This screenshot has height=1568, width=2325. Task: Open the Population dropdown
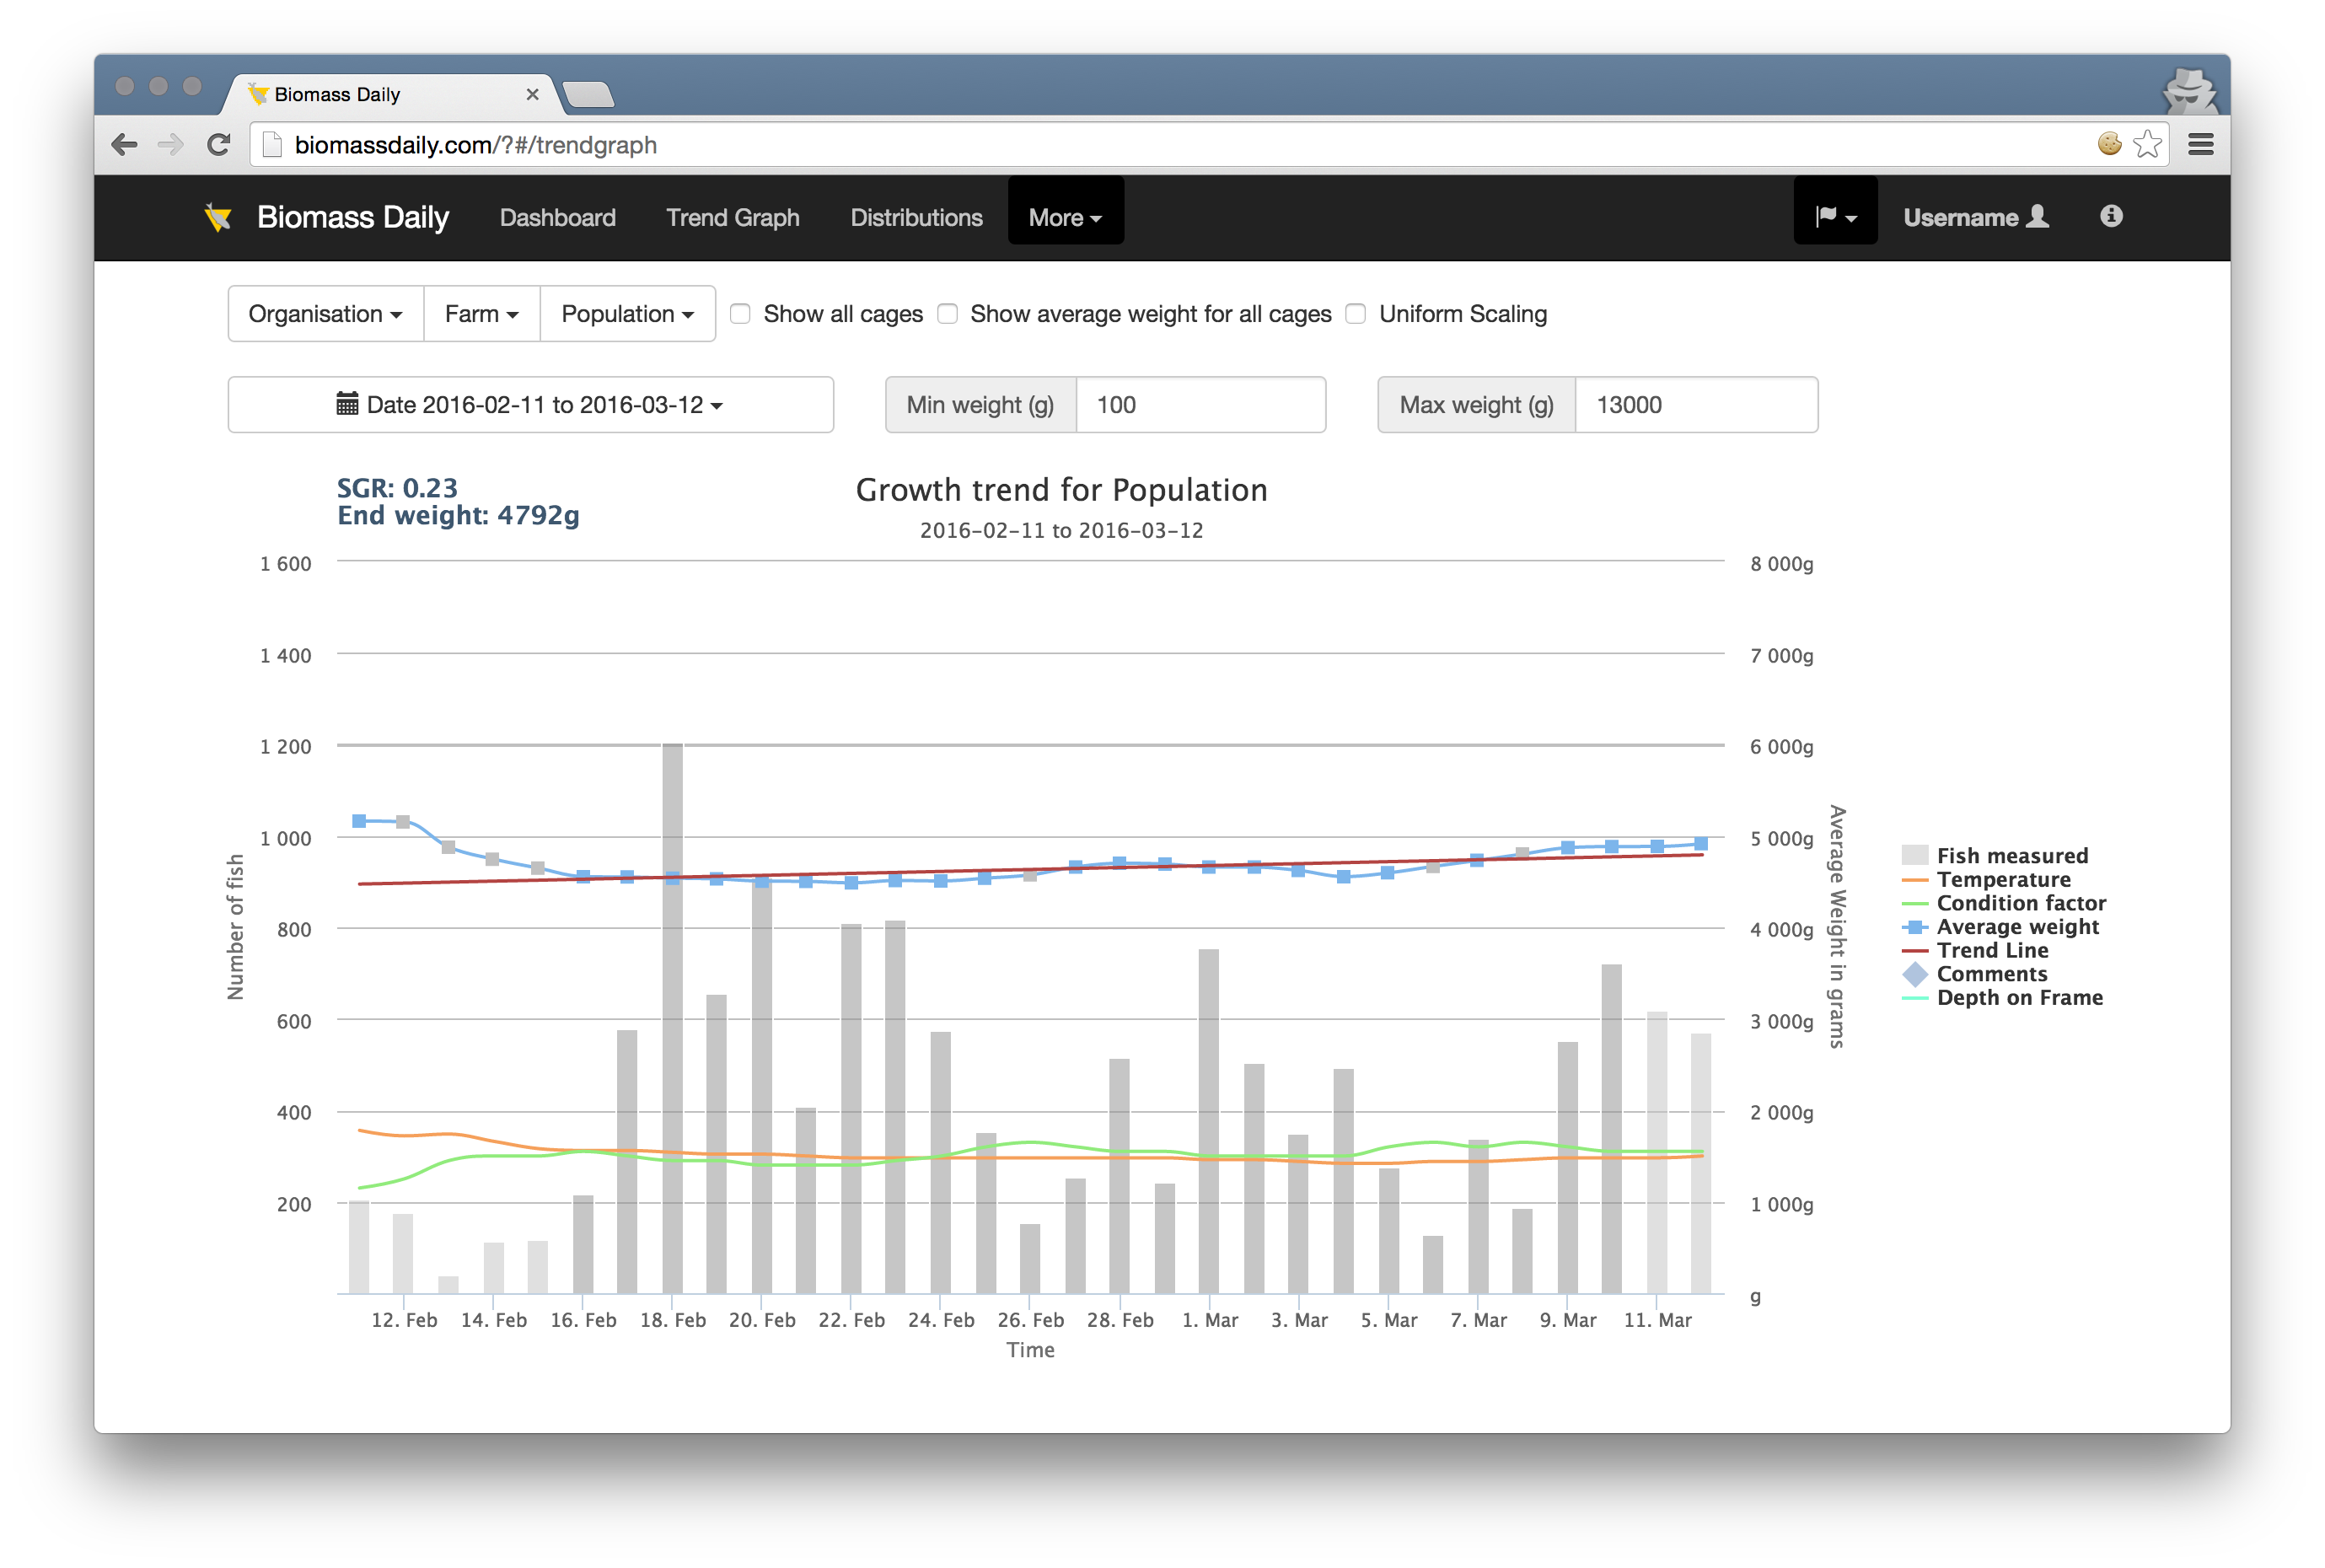point(628,314)
